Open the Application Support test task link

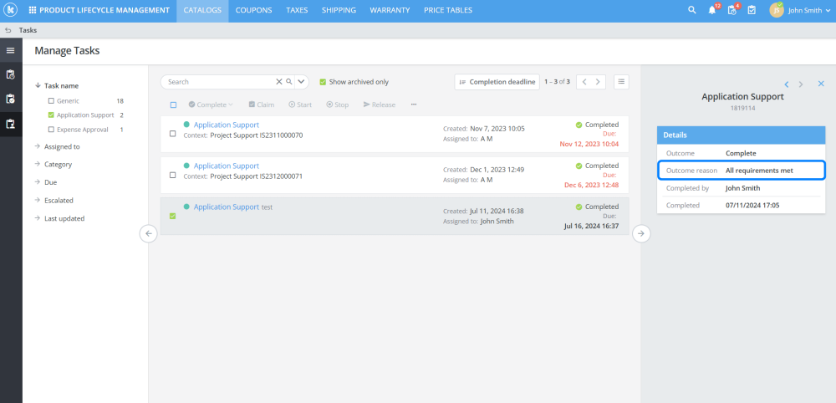click(226, 207)
